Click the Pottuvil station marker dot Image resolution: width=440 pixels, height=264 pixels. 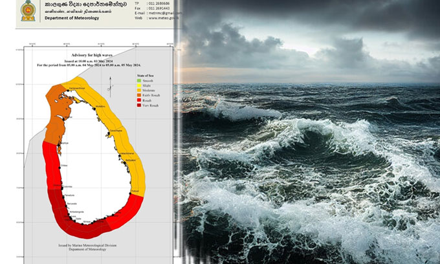point(130,193)
